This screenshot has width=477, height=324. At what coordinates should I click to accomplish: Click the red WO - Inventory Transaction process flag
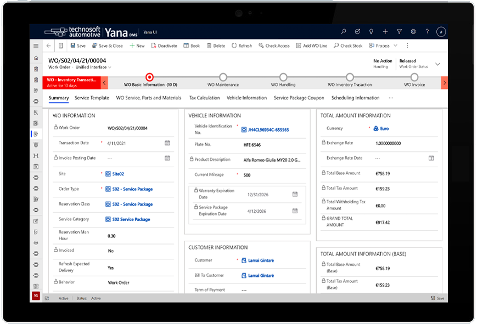[71, 83]
